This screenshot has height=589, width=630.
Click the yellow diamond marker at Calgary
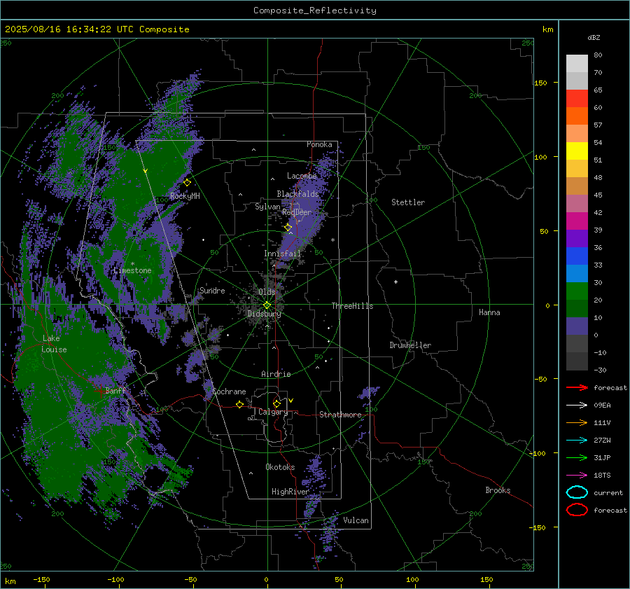276,403
